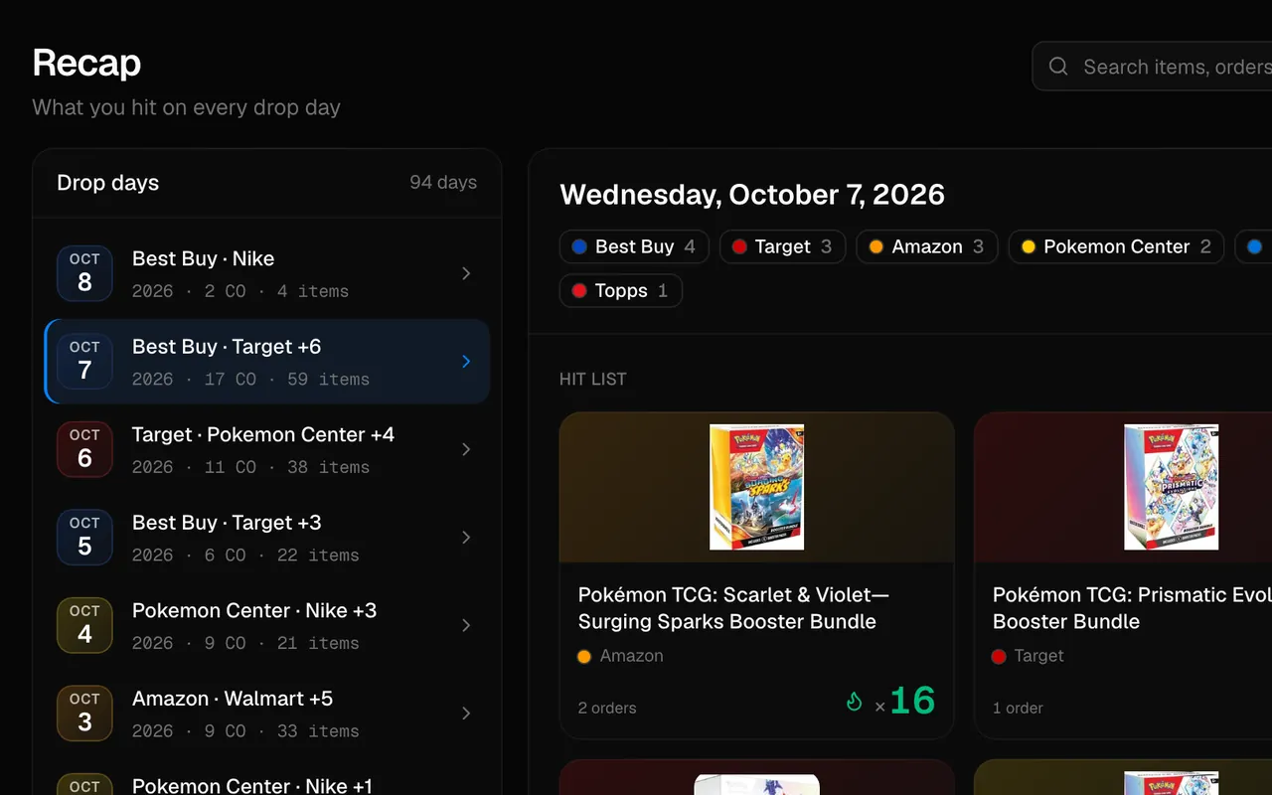Filter by the Best Buy 4 chip
This screenshot has height=795, width=1272.
[634, 246]
